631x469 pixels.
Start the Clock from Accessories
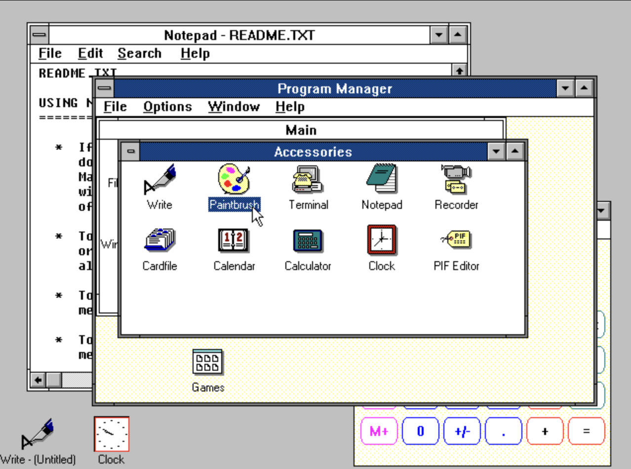click(381, 240)
